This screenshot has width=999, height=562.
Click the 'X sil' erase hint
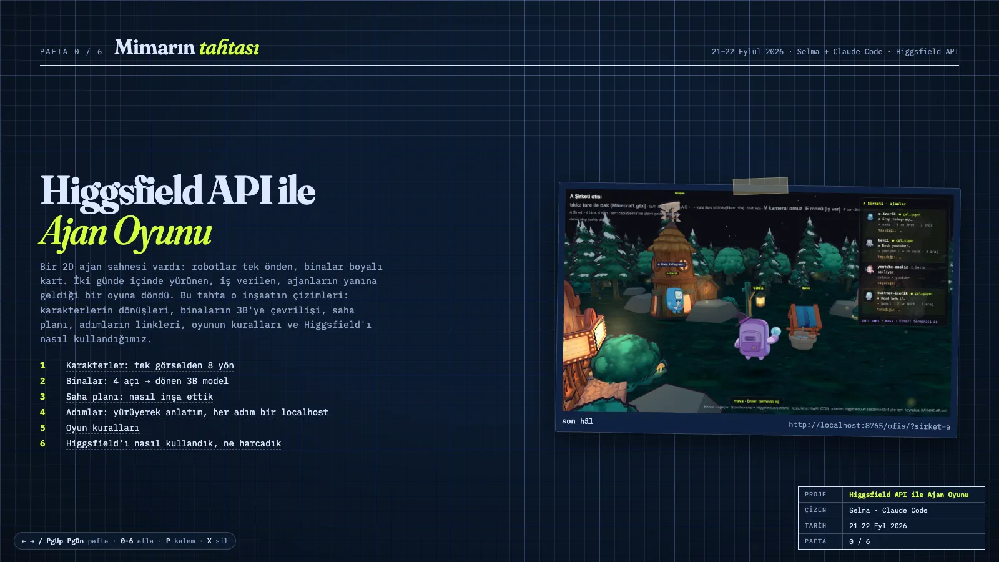(x=217, y=541)
